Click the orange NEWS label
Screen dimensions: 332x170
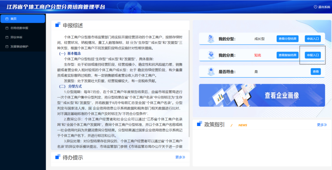(243, 125)
